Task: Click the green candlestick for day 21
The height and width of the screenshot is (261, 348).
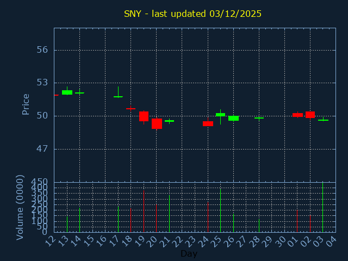Action: point(169,121)
